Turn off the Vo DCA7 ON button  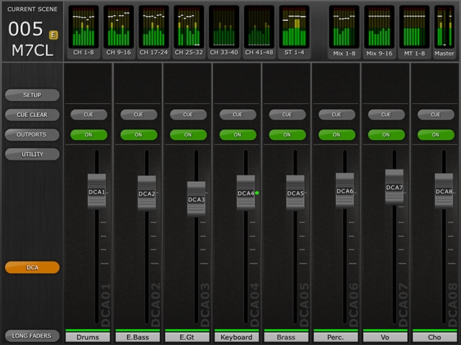pyautogui.click(x=387, y=134)
